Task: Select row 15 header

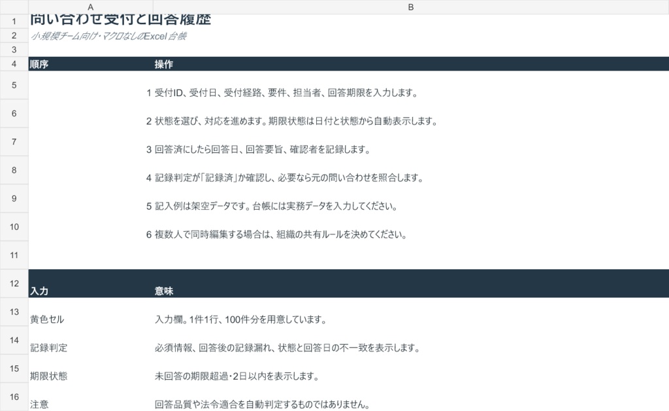Action: [14, 369]
